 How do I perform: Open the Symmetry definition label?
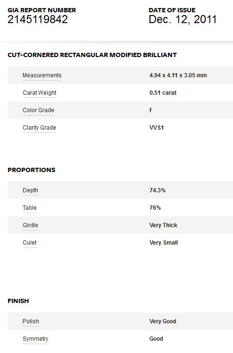35,339
